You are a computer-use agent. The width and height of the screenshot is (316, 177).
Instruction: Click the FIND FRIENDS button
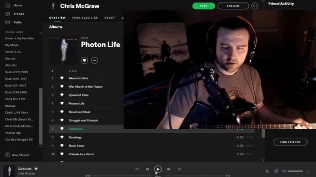point(290,142)
